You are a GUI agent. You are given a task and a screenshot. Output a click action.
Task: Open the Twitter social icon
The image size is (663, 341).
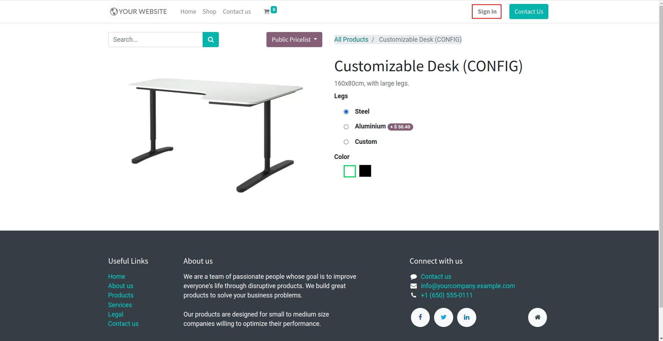pos(443,317)
